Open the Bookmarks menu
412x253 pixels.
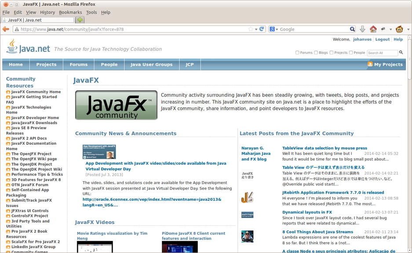tap(70, 12)
